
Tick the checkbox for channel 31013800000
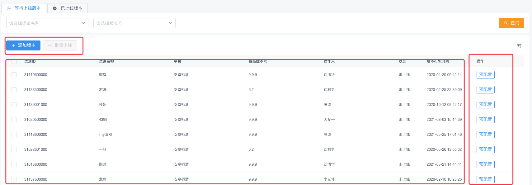click(x=14, y=164)
